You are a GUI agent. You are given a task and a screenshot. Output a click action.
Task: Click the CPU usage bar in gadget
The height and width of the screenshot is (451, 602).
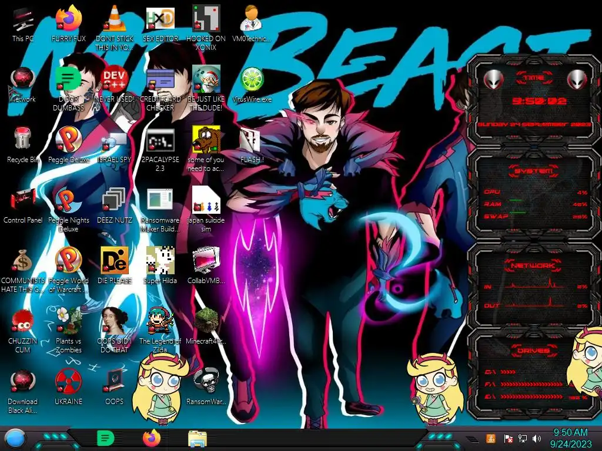point(536,193)
